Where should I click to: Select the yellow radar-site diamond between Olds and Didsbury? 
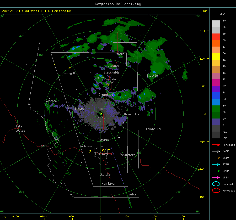coord(100,114)
